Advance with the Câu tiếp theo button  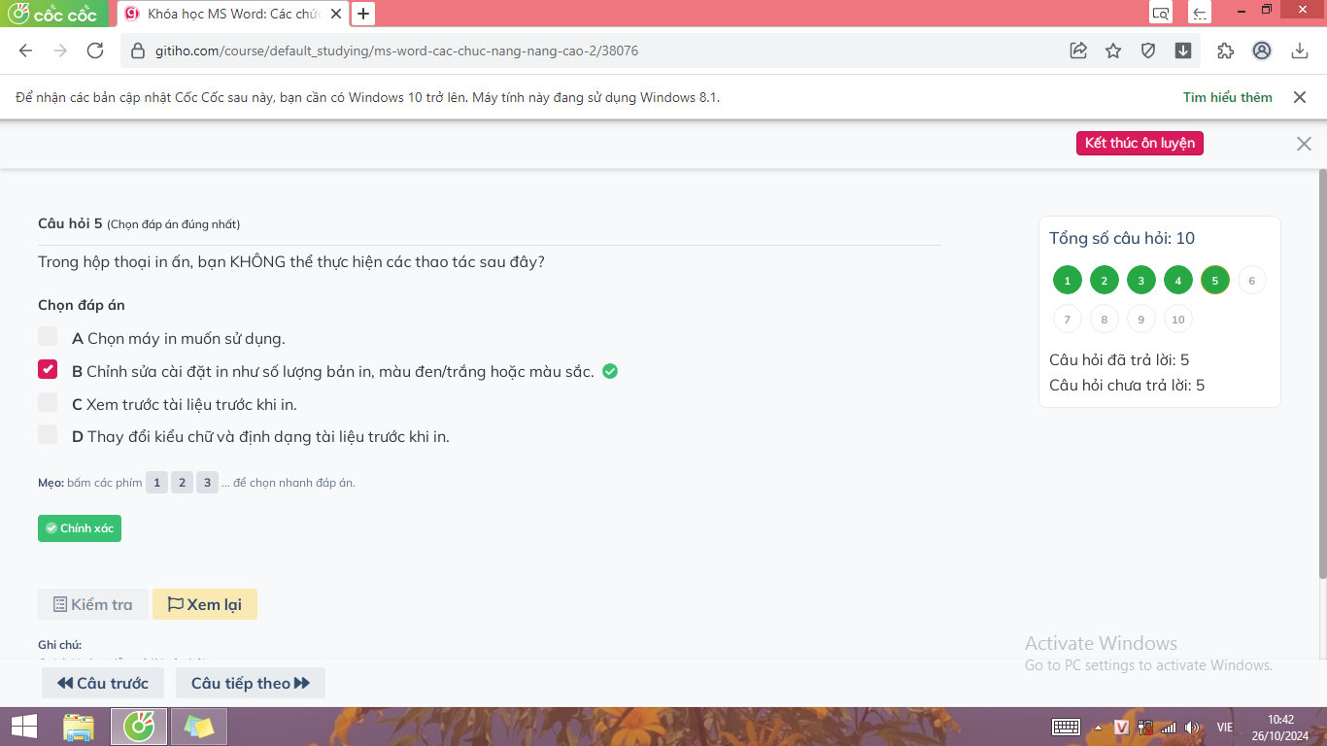(251, 683)
